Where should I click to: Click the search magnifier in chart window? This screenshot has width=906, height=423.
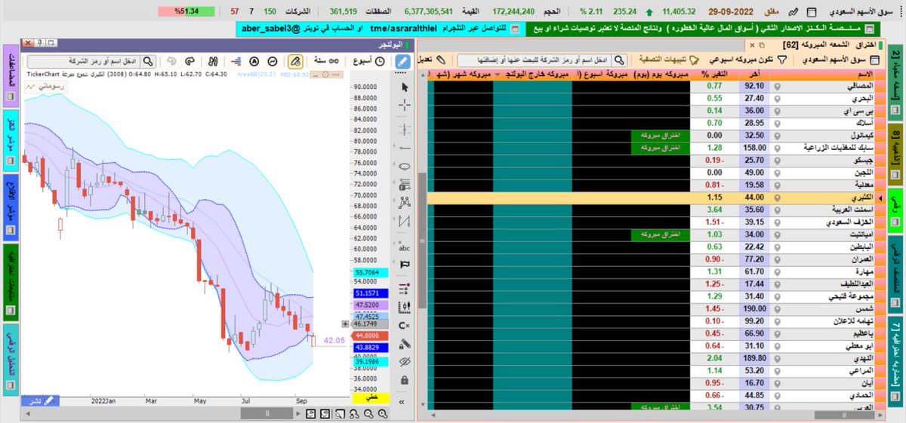pyautogui.click(x=148, y=62)
